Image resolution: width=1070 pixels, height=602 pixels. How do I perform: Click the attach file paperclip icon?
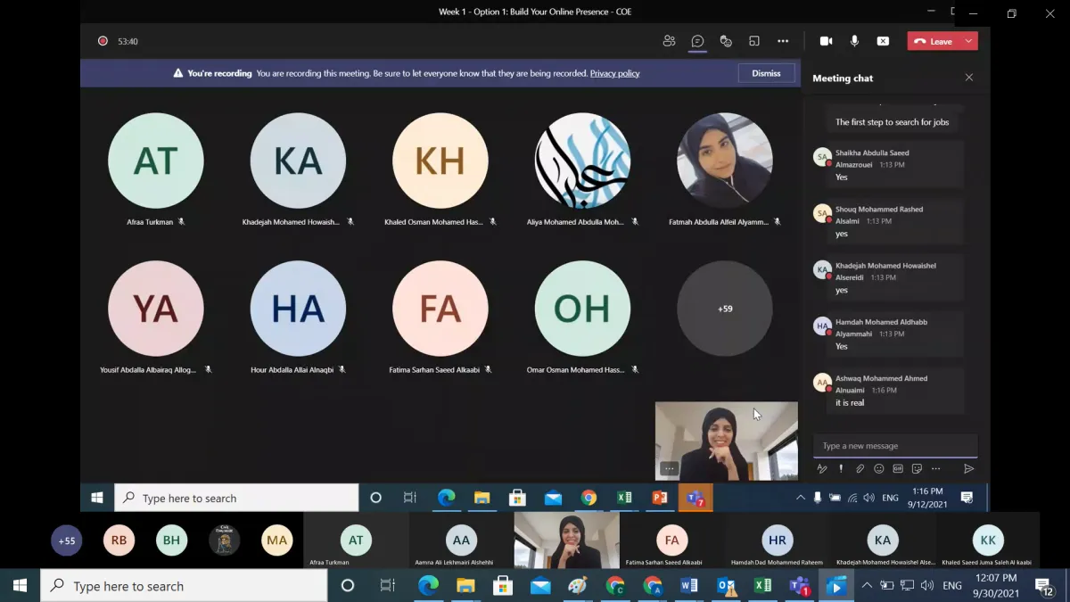860,469
